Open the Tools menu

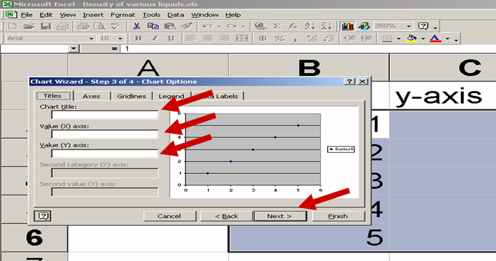[151, 15]
